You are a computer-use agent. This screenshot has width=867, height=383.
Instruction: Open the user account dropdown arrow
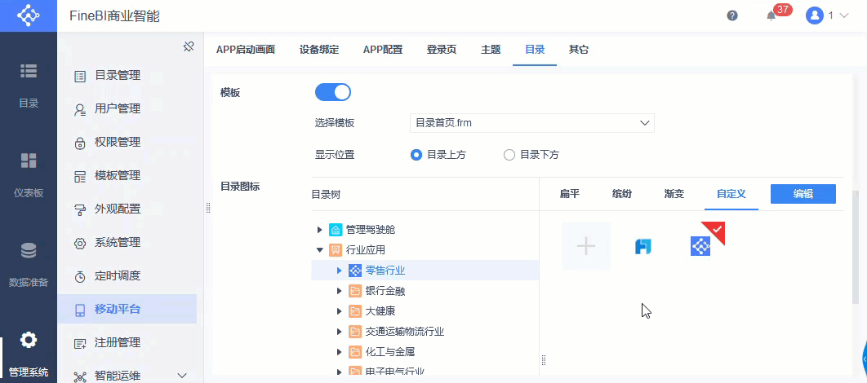(x=843, y=15)
